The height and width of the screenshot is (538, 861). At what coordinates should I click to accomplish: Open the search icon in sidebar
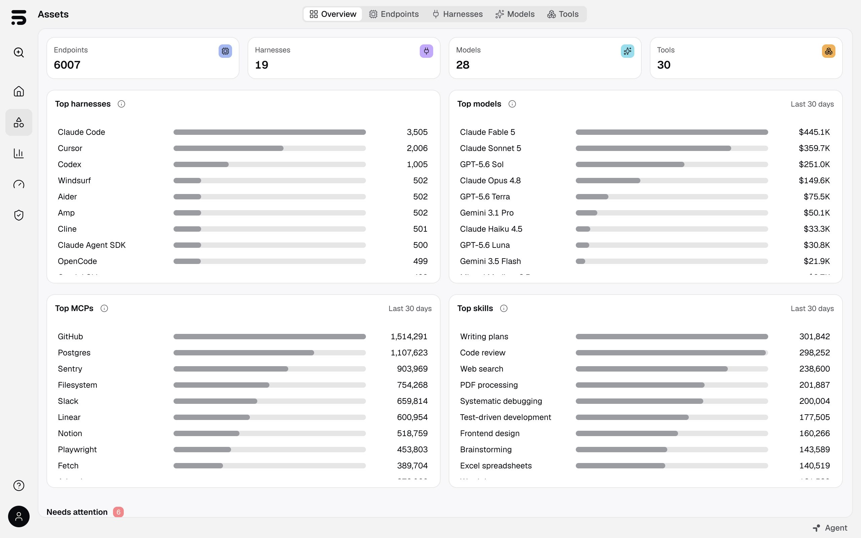(x=18, y=53)
